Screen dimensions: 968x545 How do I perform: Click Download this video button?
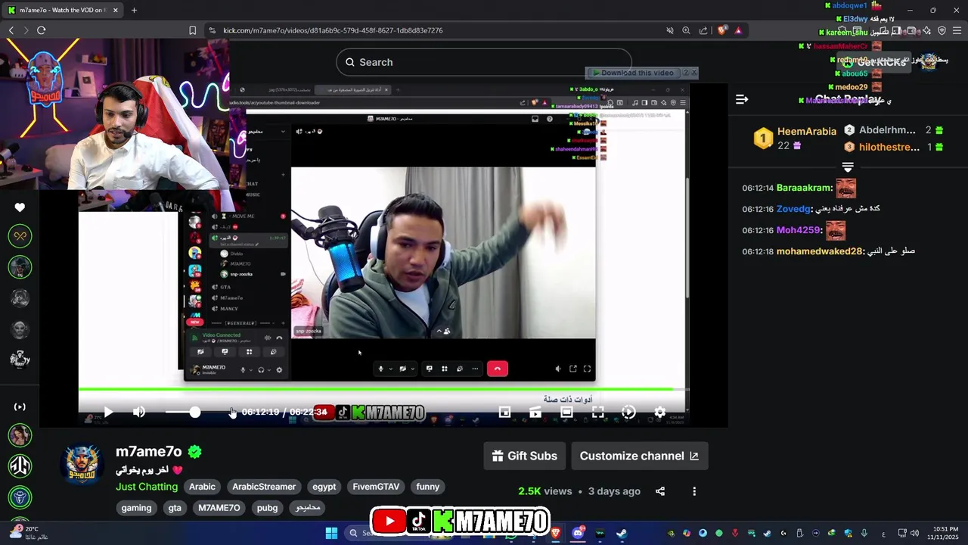[x=633, y=73]
